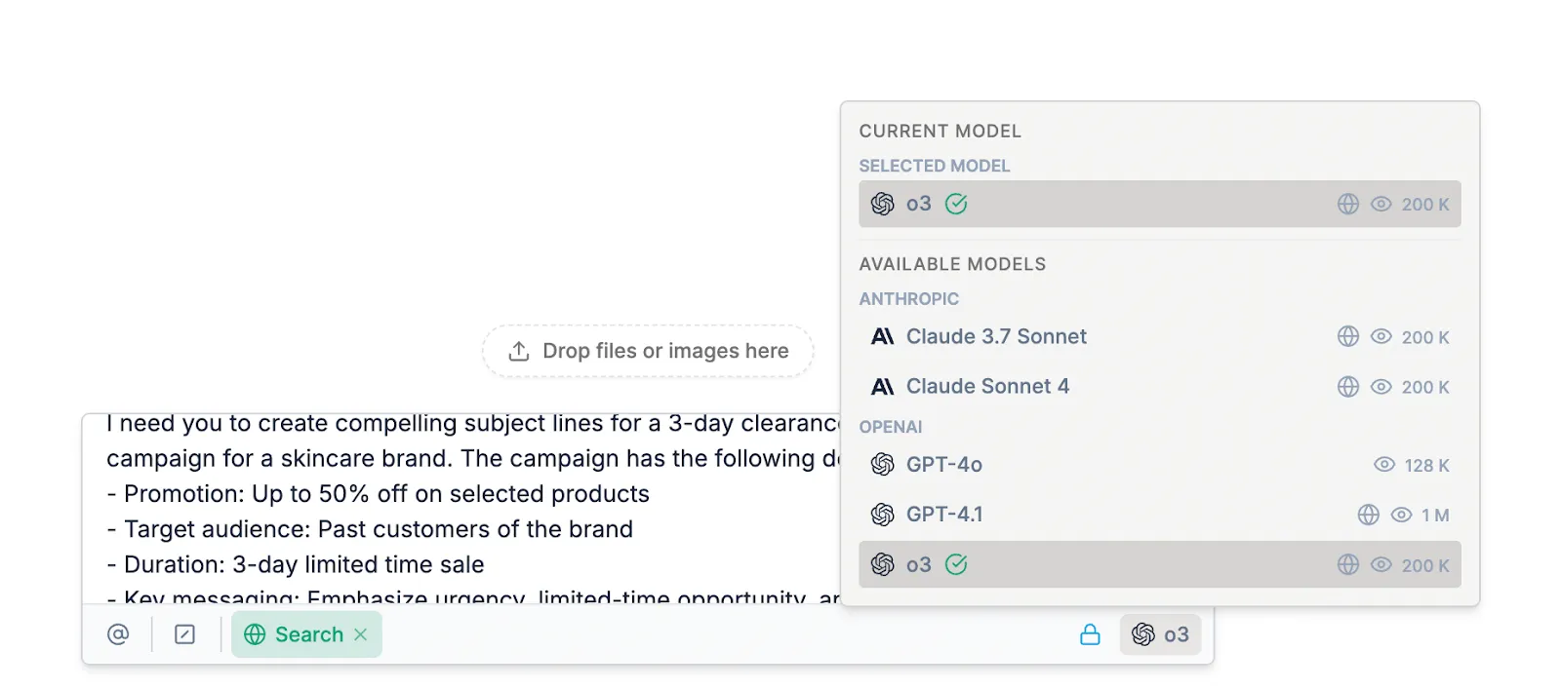Click the 1 M context label
The width and height of the screenshot is (1561, 689).
tap(1435, 516)
